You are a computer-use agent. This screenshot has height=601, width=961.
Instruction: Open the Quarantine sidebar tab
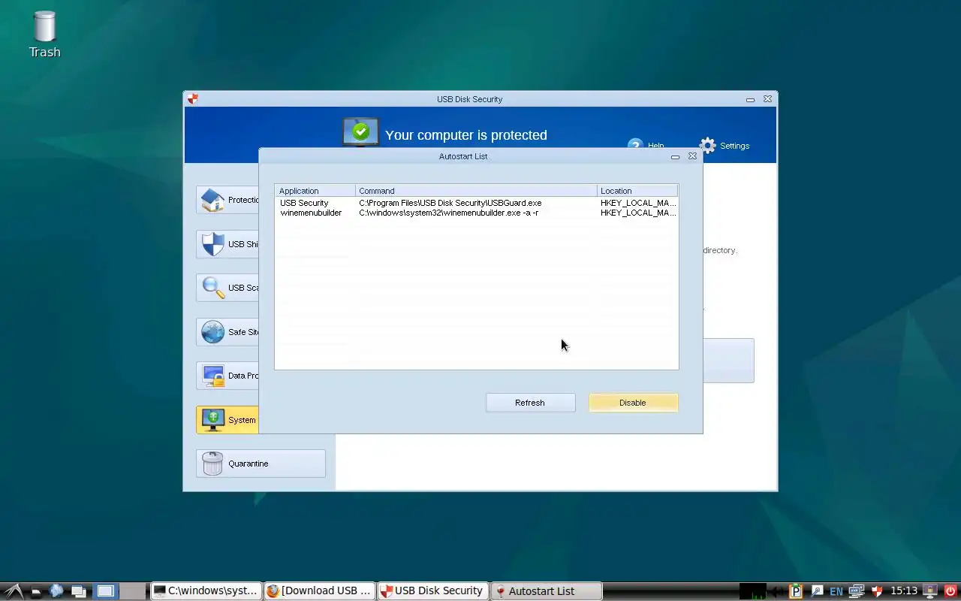pos(261,464)
